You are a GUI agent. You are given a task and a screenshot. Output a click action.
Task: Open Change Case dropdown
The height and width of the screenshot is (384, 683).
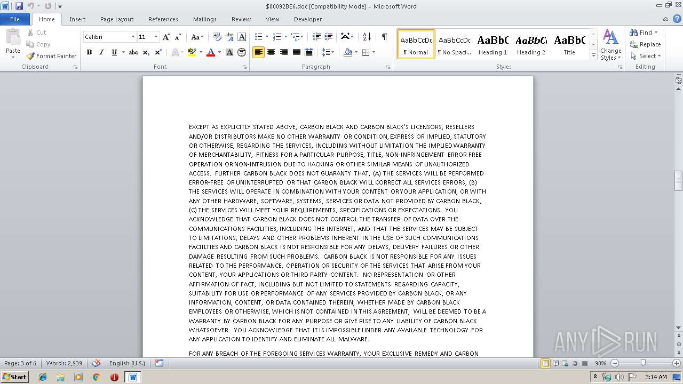[x=197, y=37]
